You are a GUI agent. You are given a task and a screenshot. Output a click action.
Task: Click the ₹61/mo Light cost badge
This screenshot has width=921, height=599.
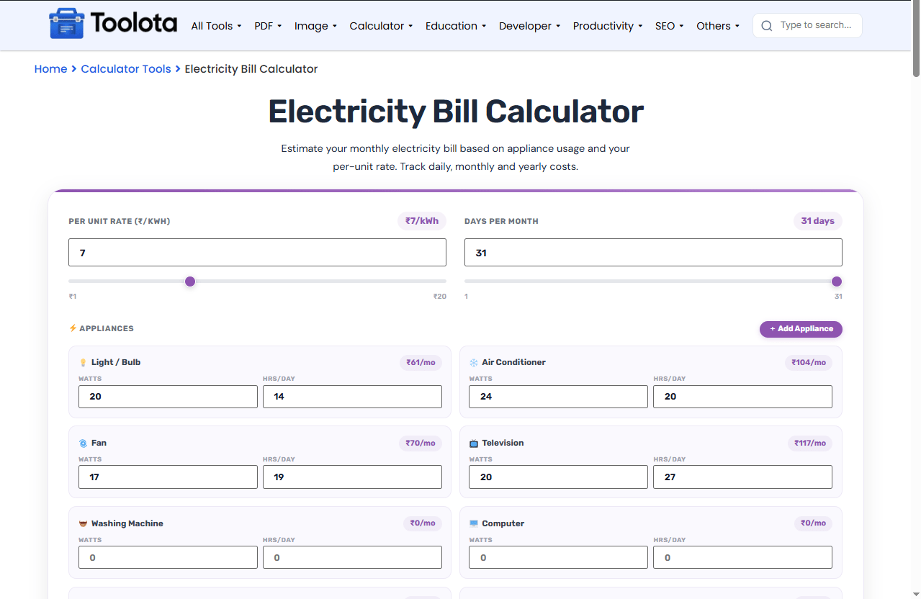point(421,362)
